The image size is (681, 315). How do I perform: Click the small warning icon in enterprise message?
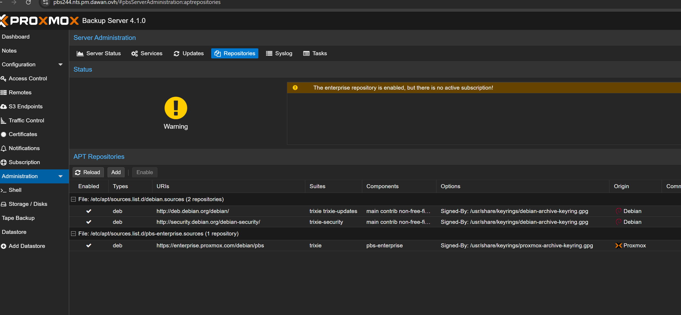295,88
